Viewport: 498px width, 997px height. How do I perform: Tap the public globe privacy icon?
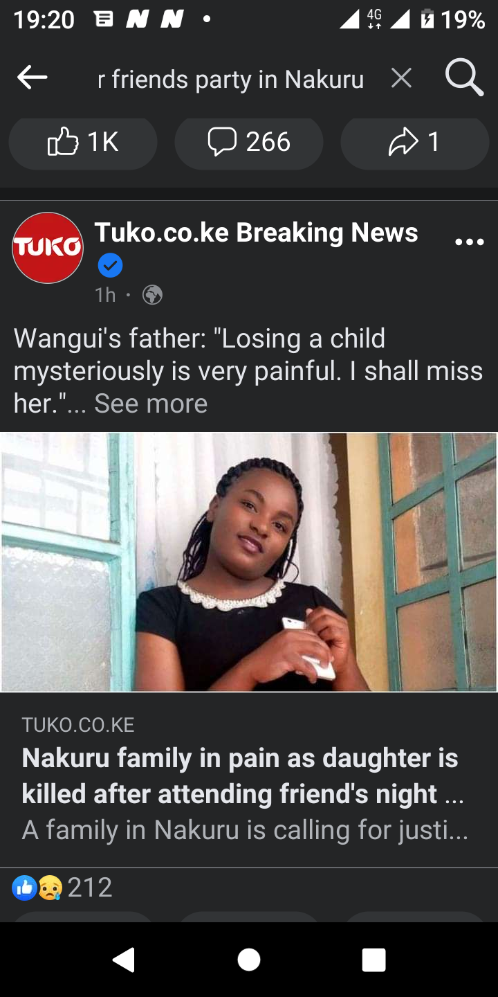click(x=152, y=296)
